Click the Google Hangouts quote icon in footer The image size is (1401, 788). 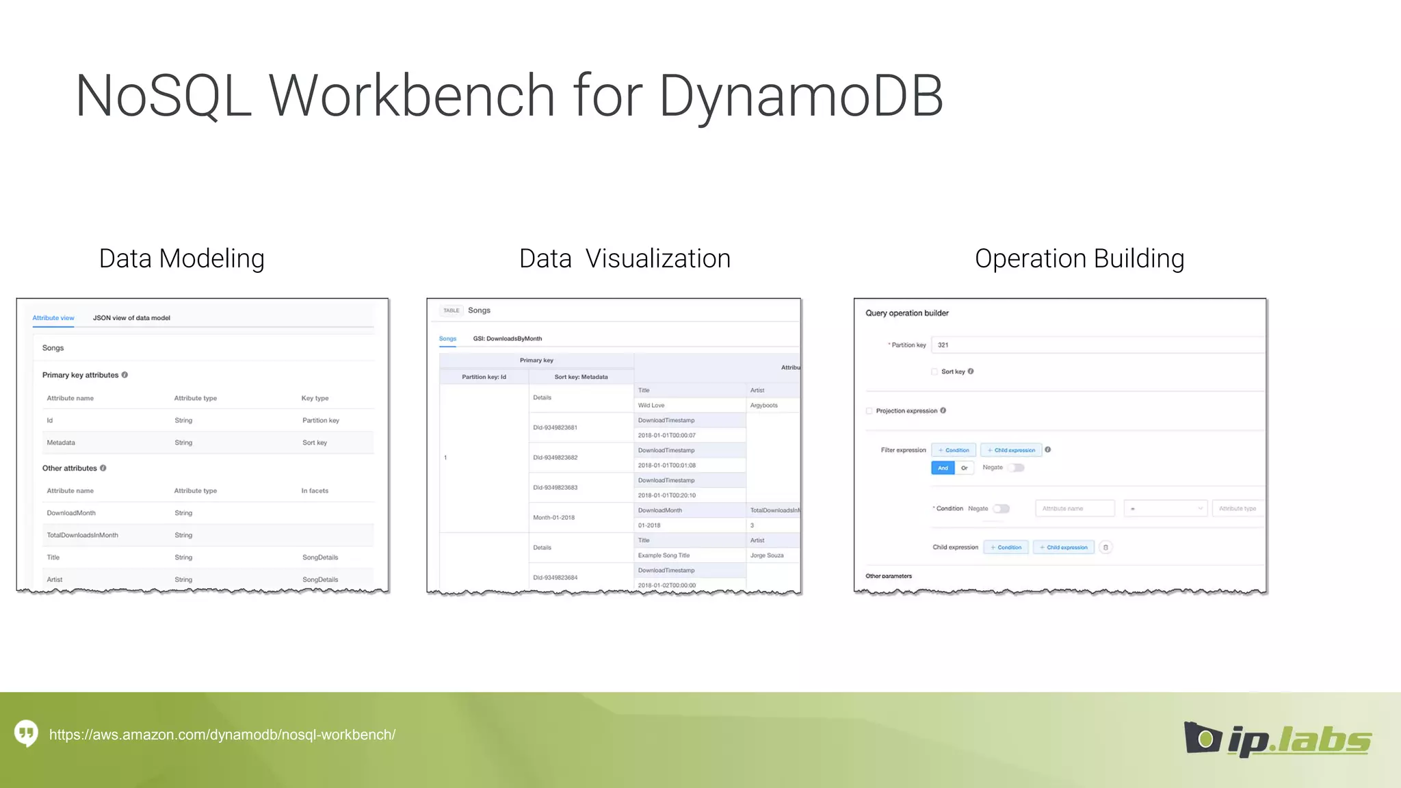pos(27,734)
